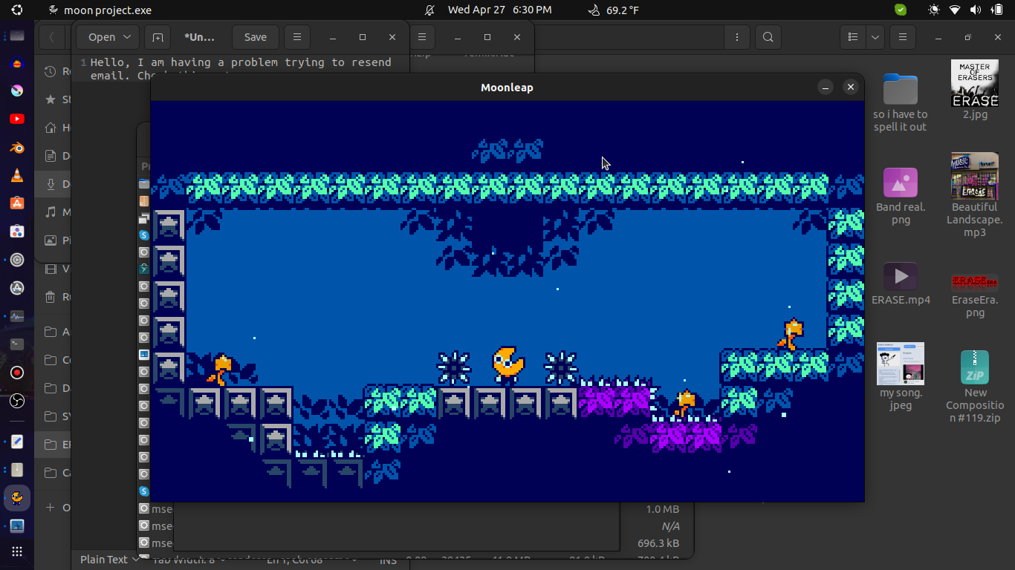Open the Krita dock icon
The width and height of the screenshot is (1015, 570).
(17, 91)
